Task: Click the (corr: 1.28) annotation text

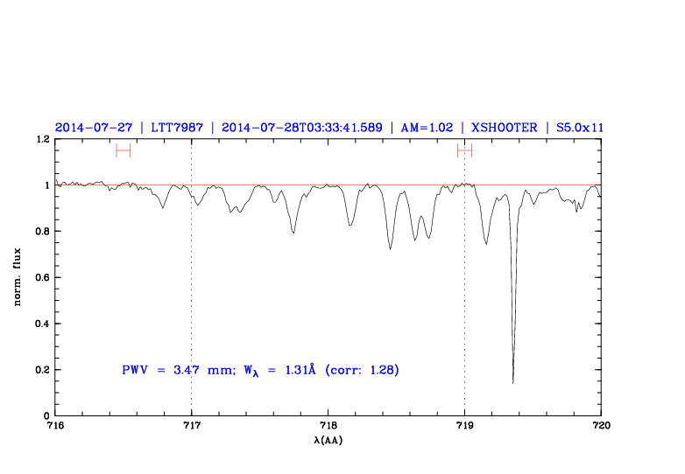Action: point(362,370)
